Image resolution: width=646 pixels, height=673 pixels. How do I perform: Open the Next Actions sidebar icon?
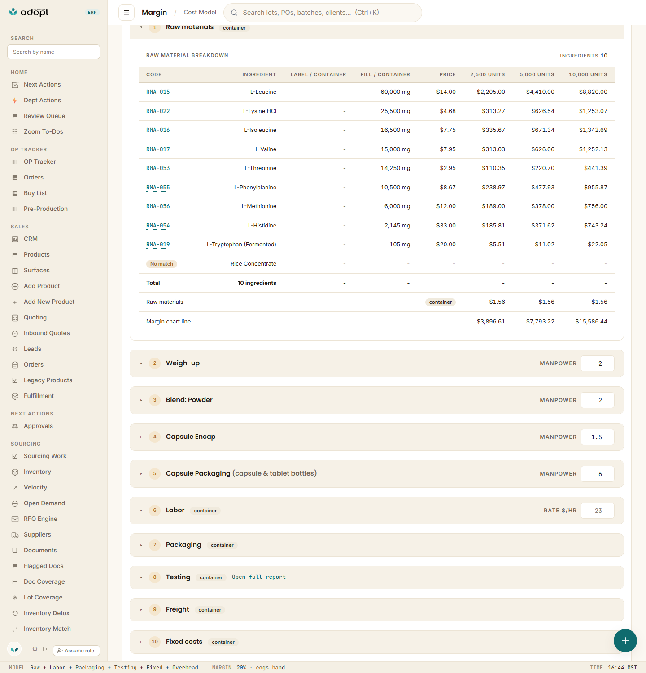pos(15,85)
